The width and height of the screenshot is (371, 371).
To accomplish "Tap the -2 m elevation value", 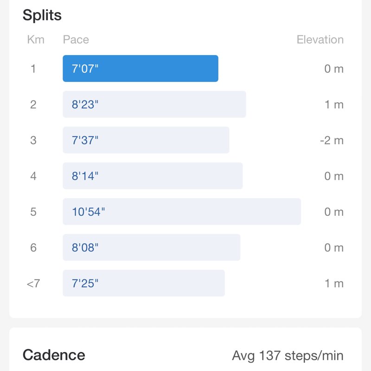I will [x=332, y=140].
